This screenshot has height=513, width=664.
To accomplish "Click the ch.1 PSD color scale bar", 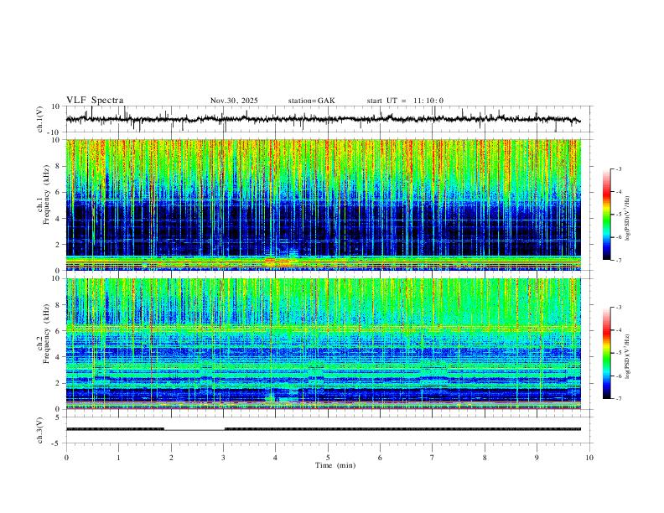I will point(607,215).
